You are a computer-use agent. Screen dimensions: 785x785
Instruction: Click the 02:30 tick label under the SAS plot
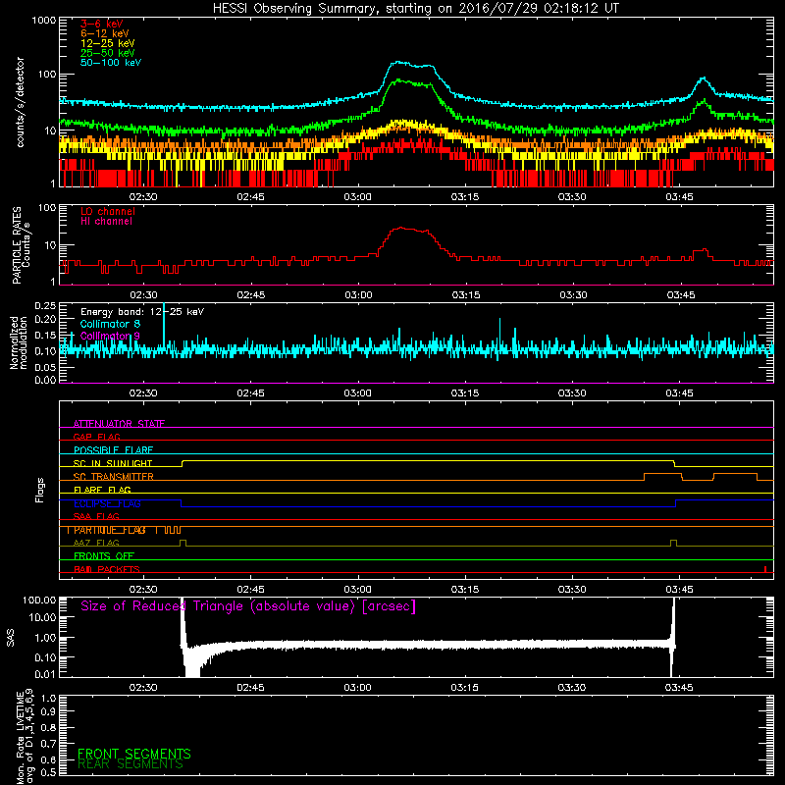point(143,688)
